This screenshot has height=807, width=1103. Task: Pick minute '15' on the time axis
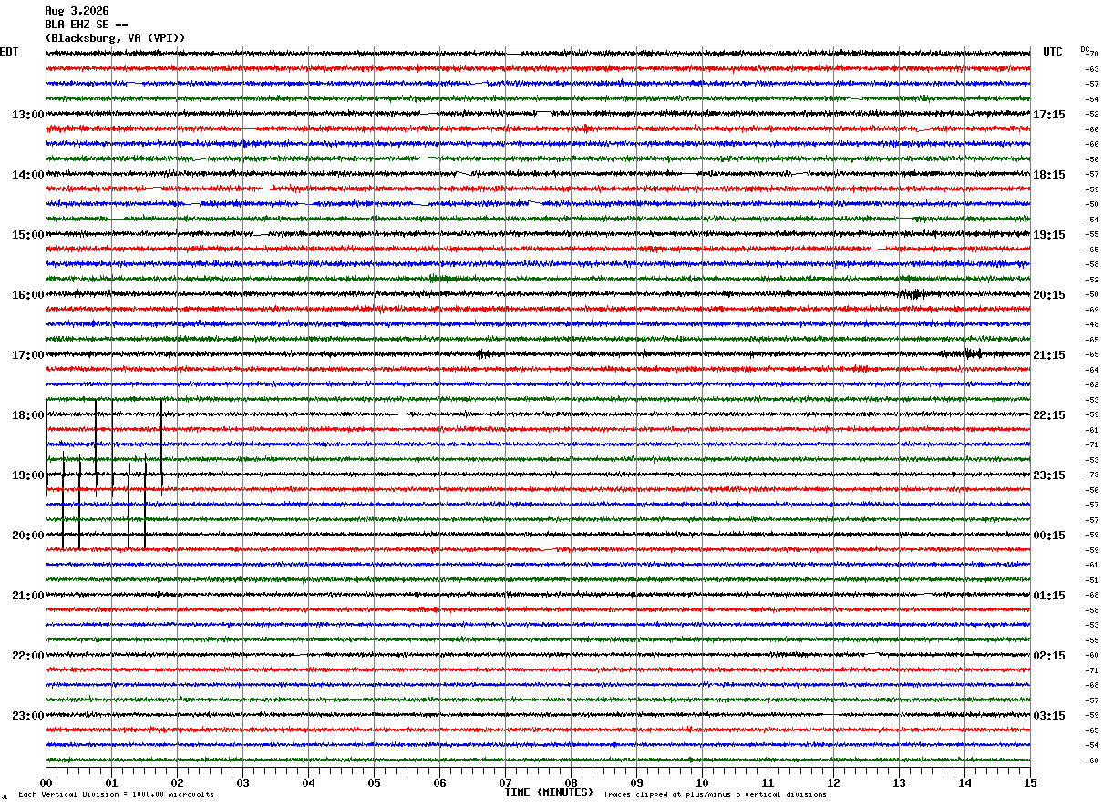tap(1030, 782)
